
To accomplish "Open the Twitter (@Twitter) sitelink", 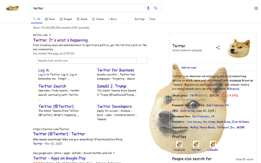I will 56,106.
